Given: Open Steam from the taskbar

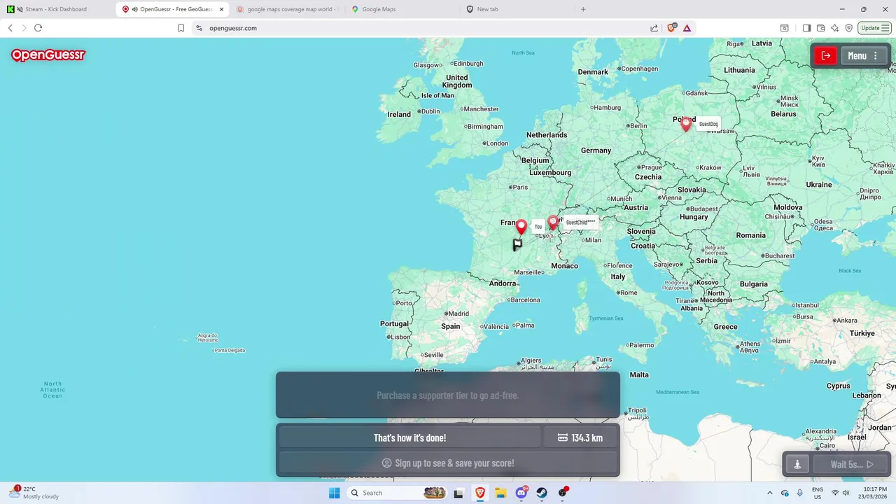Looking at the screenshot, I should pos(542,493).
